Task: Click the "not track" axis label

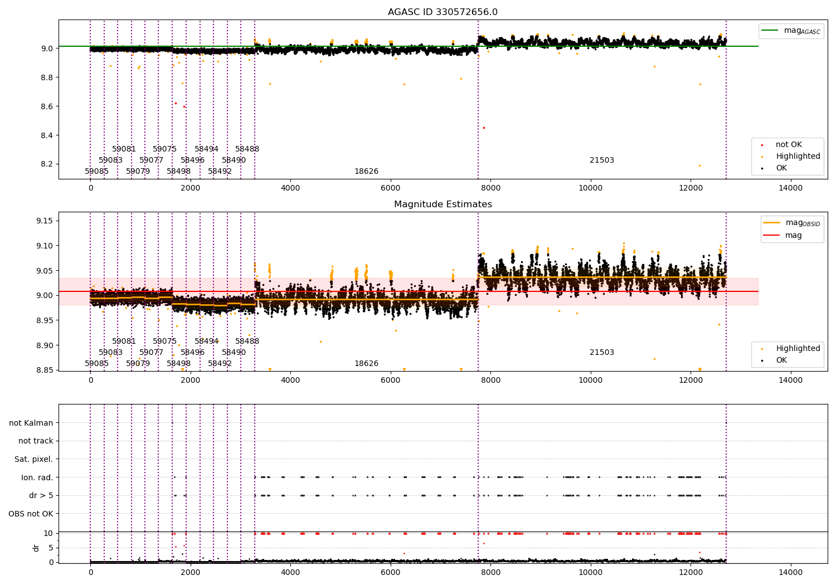Action: 36,441
